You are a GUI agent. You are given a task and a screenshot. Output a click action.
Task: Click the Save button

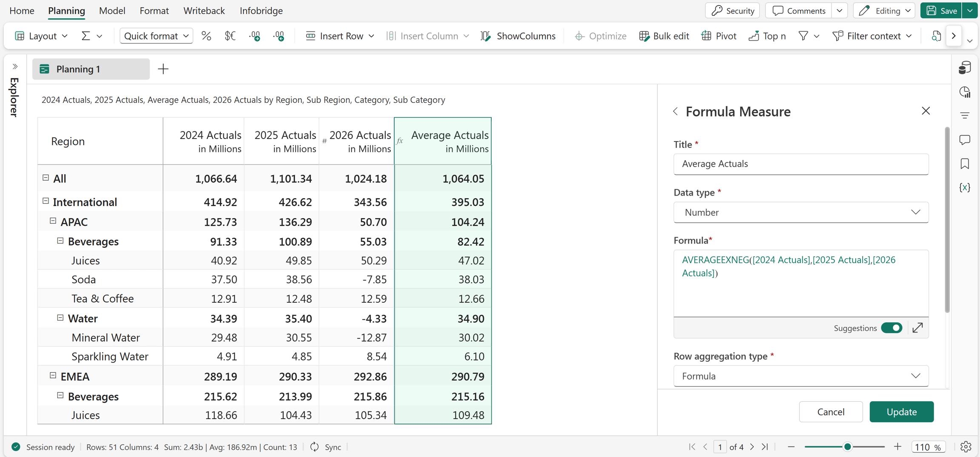click(941, 11)
